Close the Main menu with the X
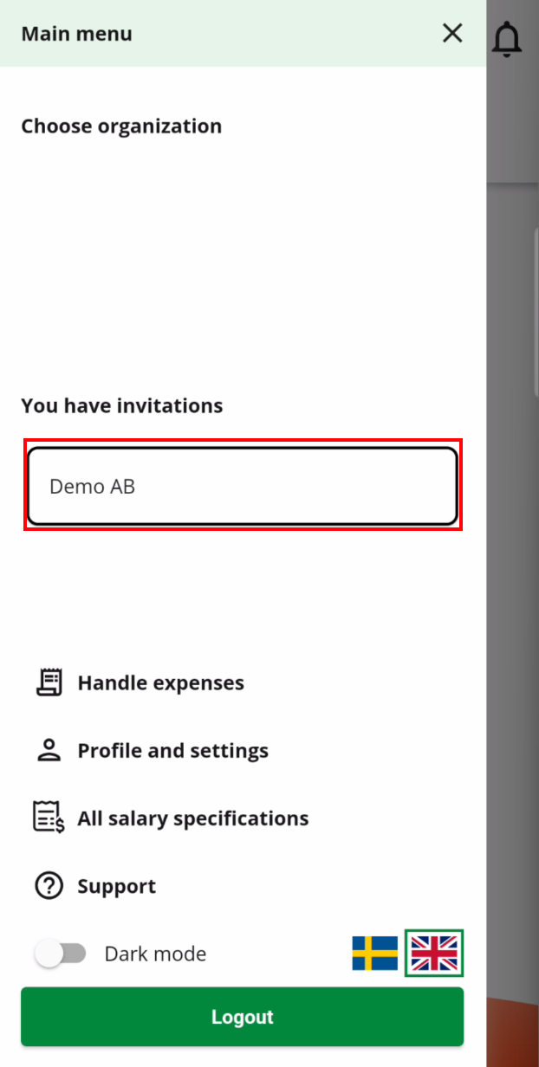 click(452, 34)
